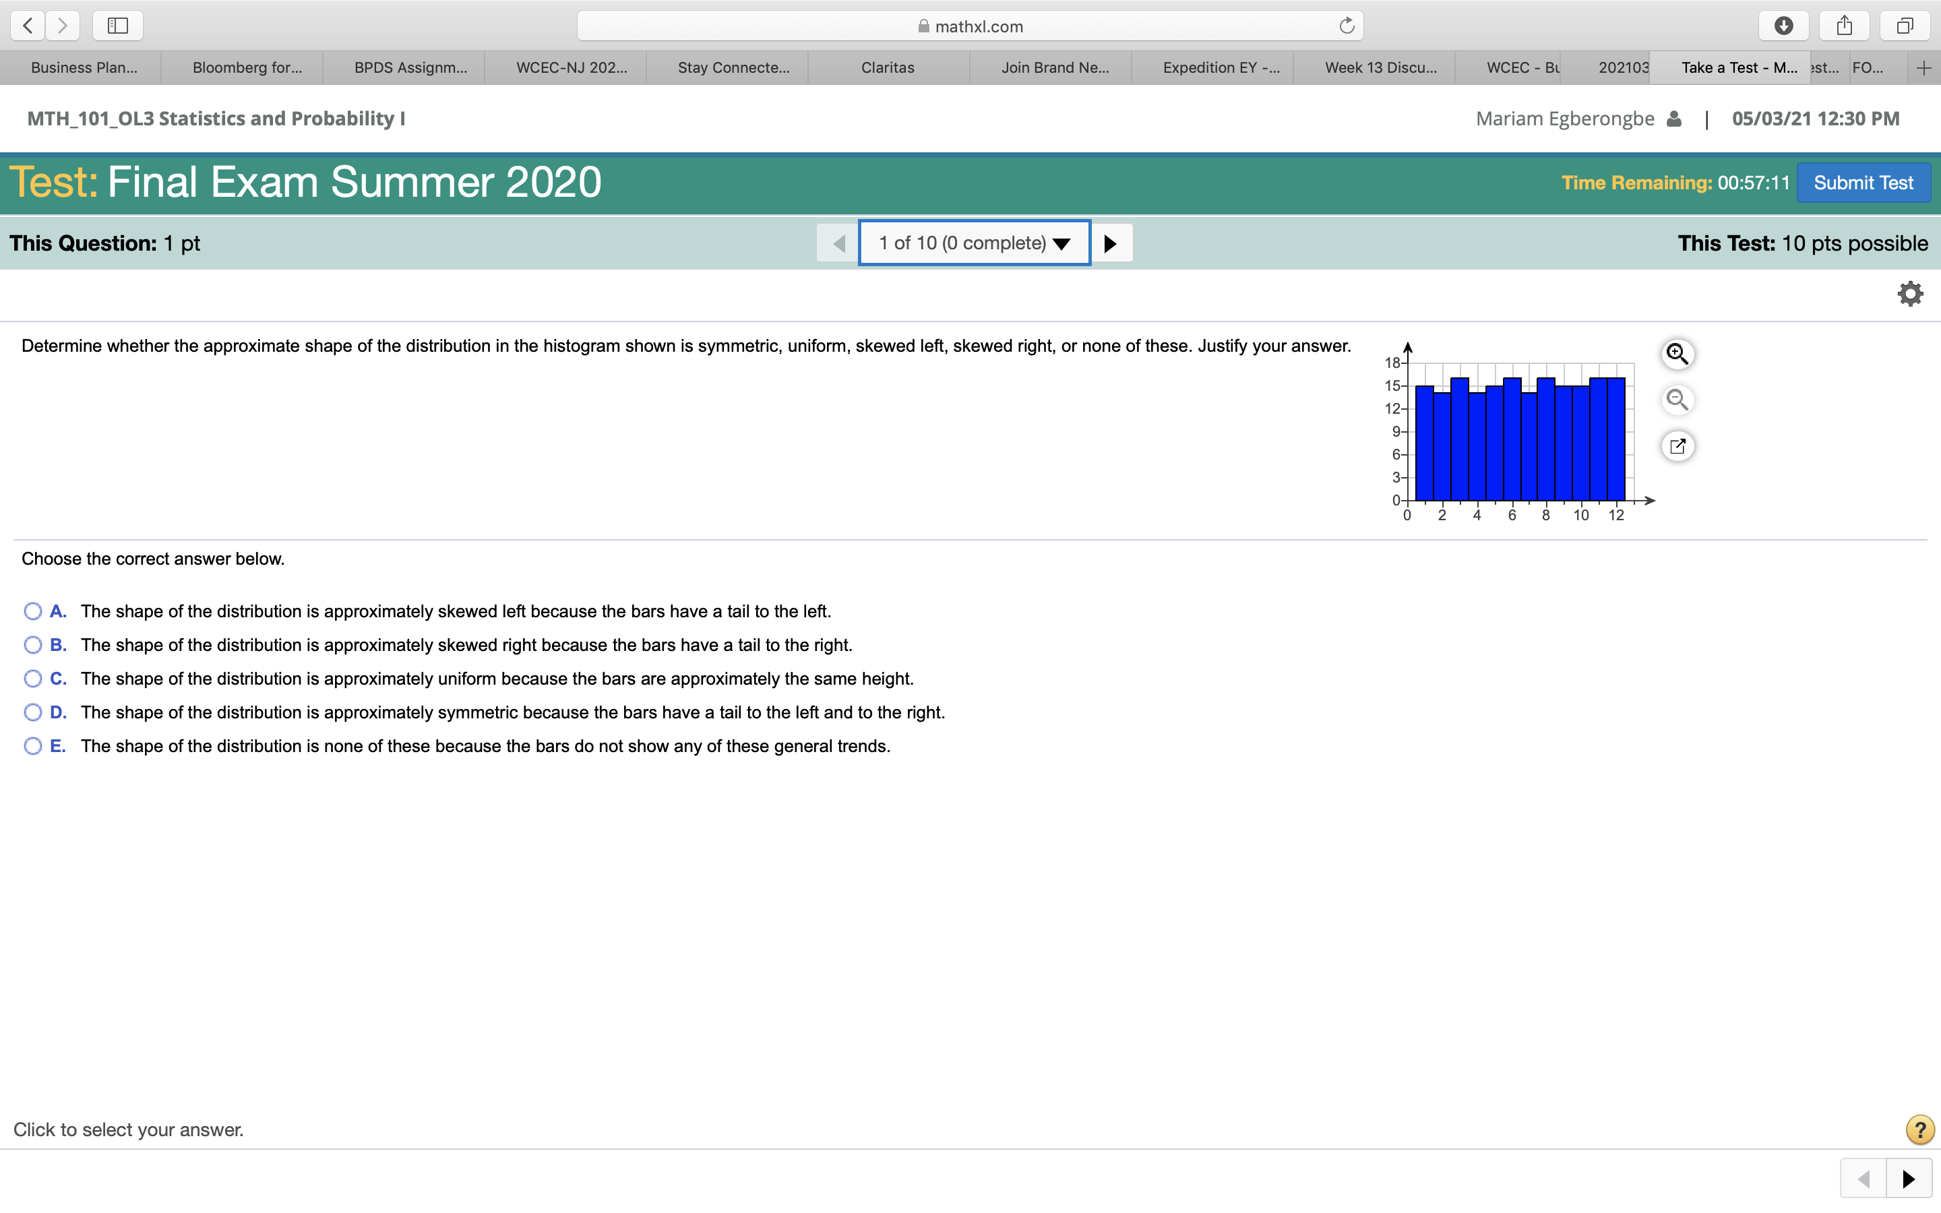Reload the mathxl.com page

pos(1347,26)
